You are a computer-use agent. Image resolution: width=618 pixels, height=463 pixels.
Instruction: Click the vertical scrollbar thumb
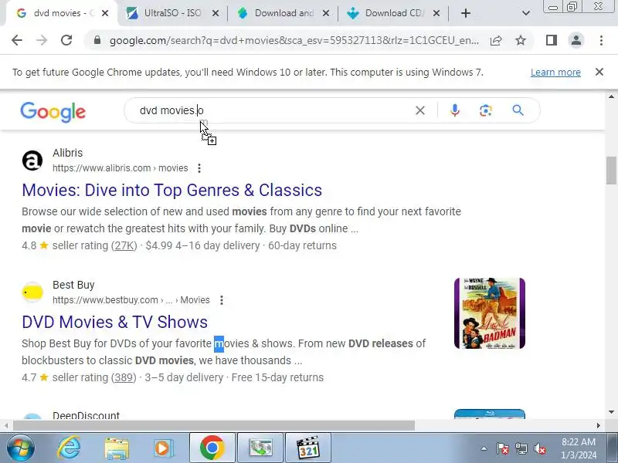click(611, 170)
